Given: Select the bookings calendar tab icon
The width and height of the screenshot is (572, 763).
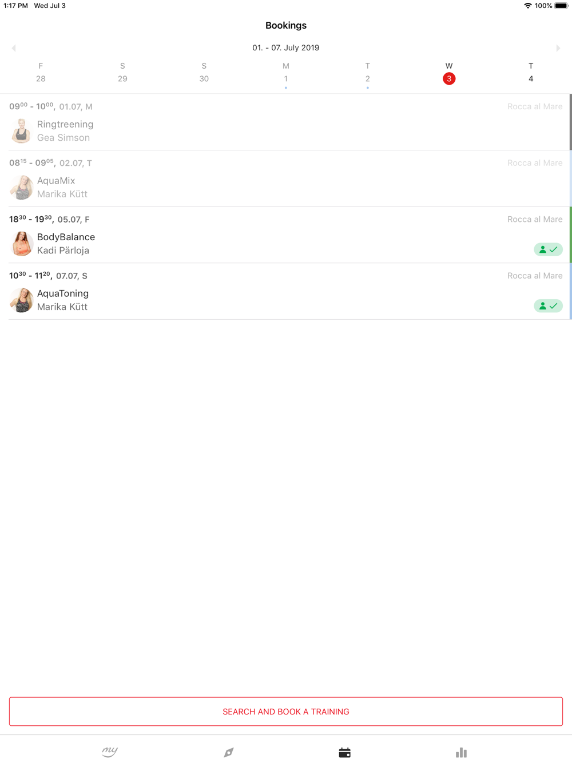Looking at the screenshot, I should tap(344, 752).
